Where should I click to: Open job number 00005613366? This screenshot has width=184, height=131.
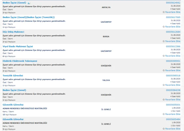coord(173,46)
